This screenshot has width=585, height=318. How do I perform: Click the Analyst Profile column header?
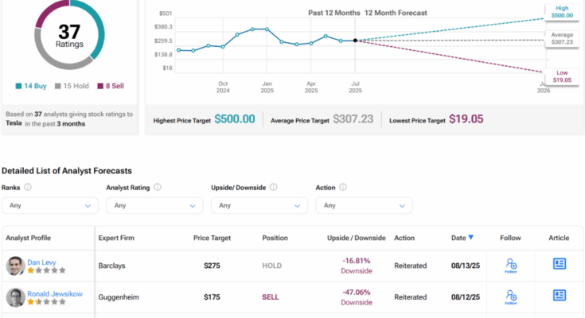(29, 238)
